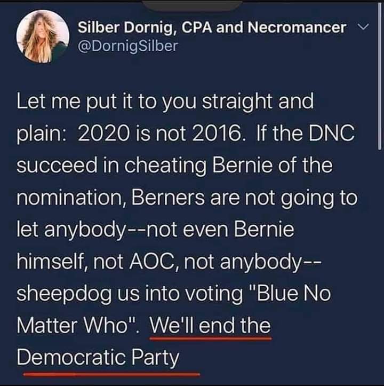Image resolution: width=384 pixels, height=386 pixels.
Task: Click the word "nomination," in the tweet
Action: [71, 198]
